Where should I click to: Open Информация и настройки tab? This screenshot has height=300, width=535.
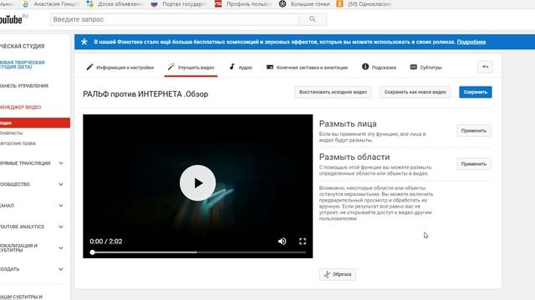pyautogui.click(x=120, y=67)
